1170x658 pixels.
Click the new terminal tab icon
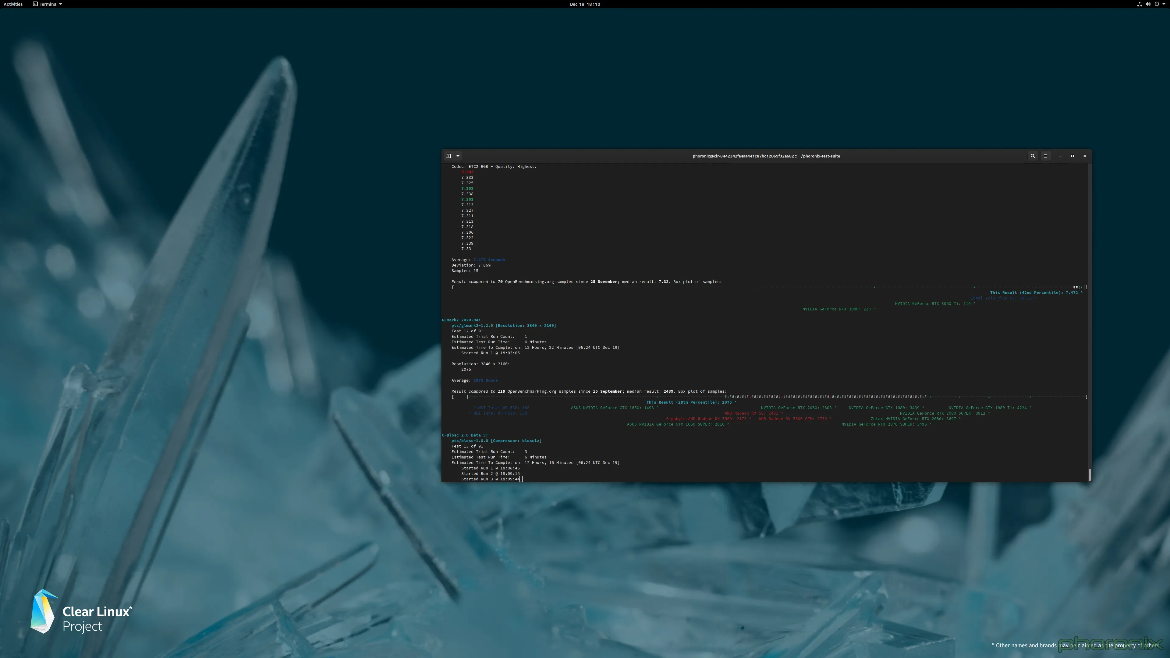click(x=448, y=156)
